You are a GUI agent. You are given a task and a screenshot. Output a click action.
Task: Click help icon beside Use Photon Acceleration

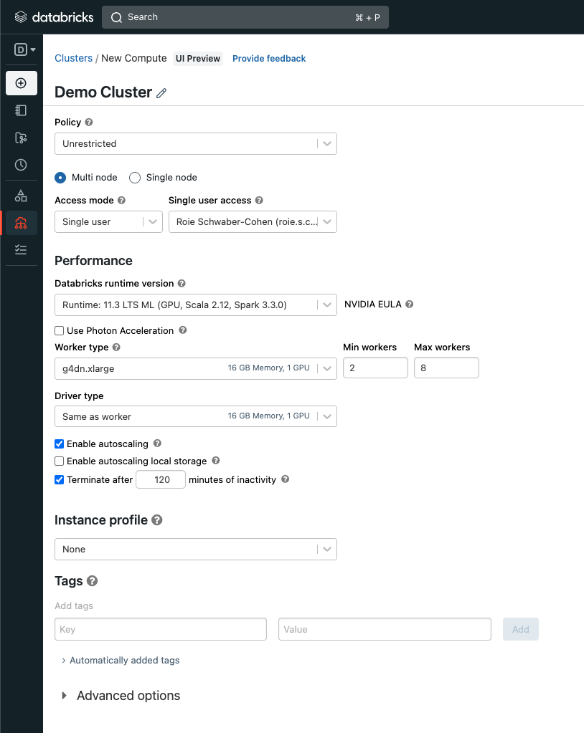pyautogui.click(x=183, y=330)
